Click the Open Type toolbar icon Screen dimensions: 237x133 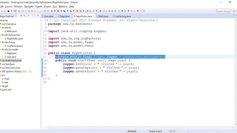(x=87, y=11)
